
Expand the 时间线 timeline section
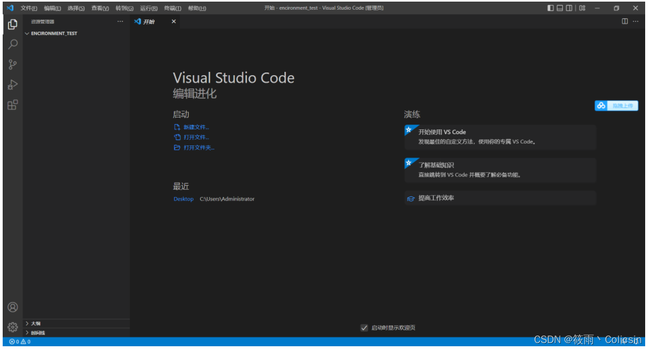coord(27,333)
